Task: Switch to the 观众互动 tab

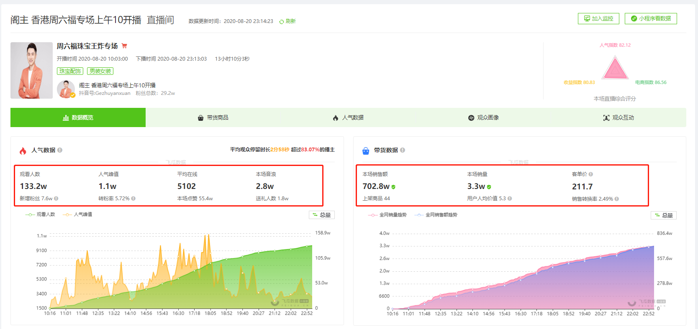Action: pyautogui.click(x=618, y=117)
